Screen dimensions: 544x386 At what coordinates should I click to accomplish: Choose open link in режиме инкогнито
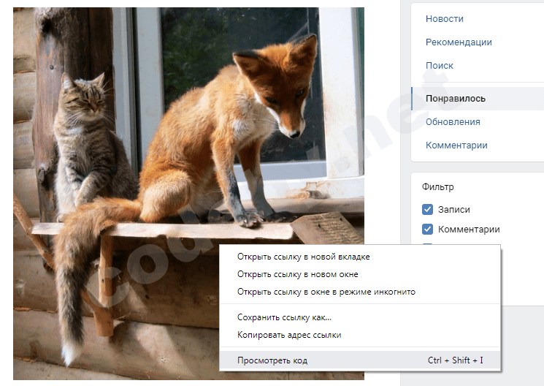pyautogui.click(x=360, y=292)
